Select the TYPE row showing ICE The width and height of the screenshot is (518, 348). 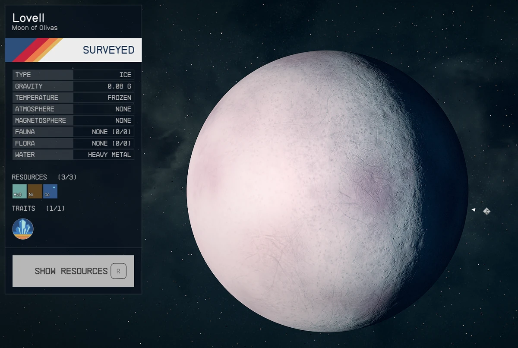click(73, 75)
